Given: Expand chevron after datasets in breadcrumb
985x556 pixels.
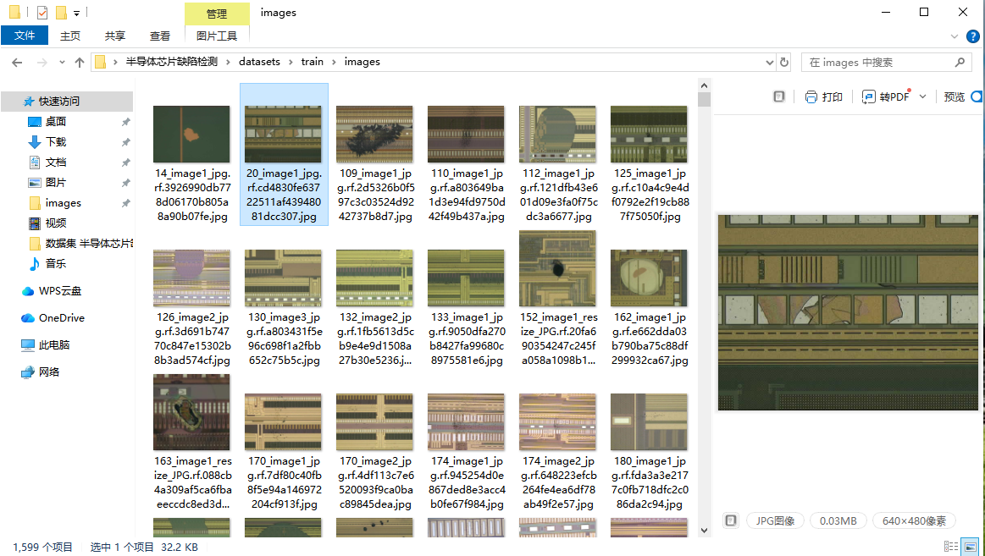Looking at the screenshot, I should (x=291, y=62).
